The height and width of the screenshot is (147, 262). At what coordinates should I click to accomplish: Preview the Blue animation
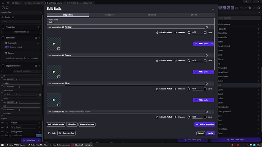click(180, 89)
